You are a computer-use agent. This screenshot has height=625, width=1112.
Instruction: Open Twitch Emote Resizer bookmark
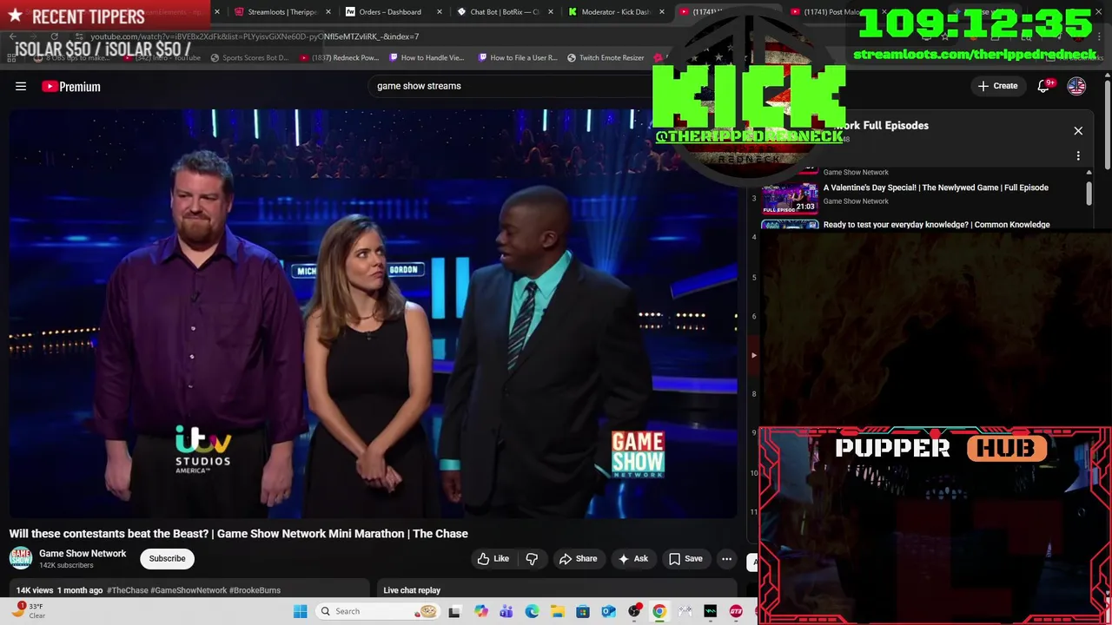pos(606,58)
